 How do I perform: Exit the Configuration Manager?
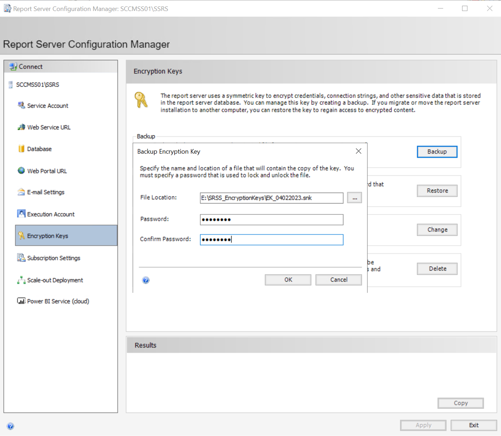coord(474,425)
